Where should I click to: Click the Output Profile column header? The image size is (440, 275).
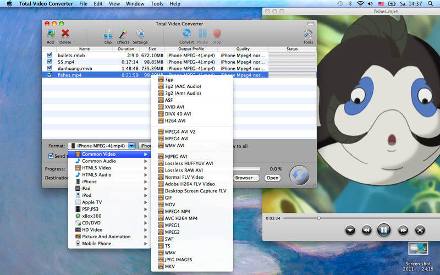191,49
